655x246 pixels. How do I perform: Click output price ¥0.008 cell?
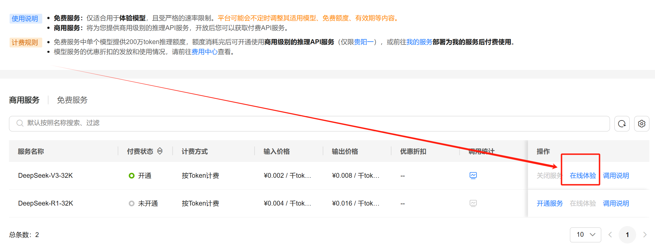[356, 176]
